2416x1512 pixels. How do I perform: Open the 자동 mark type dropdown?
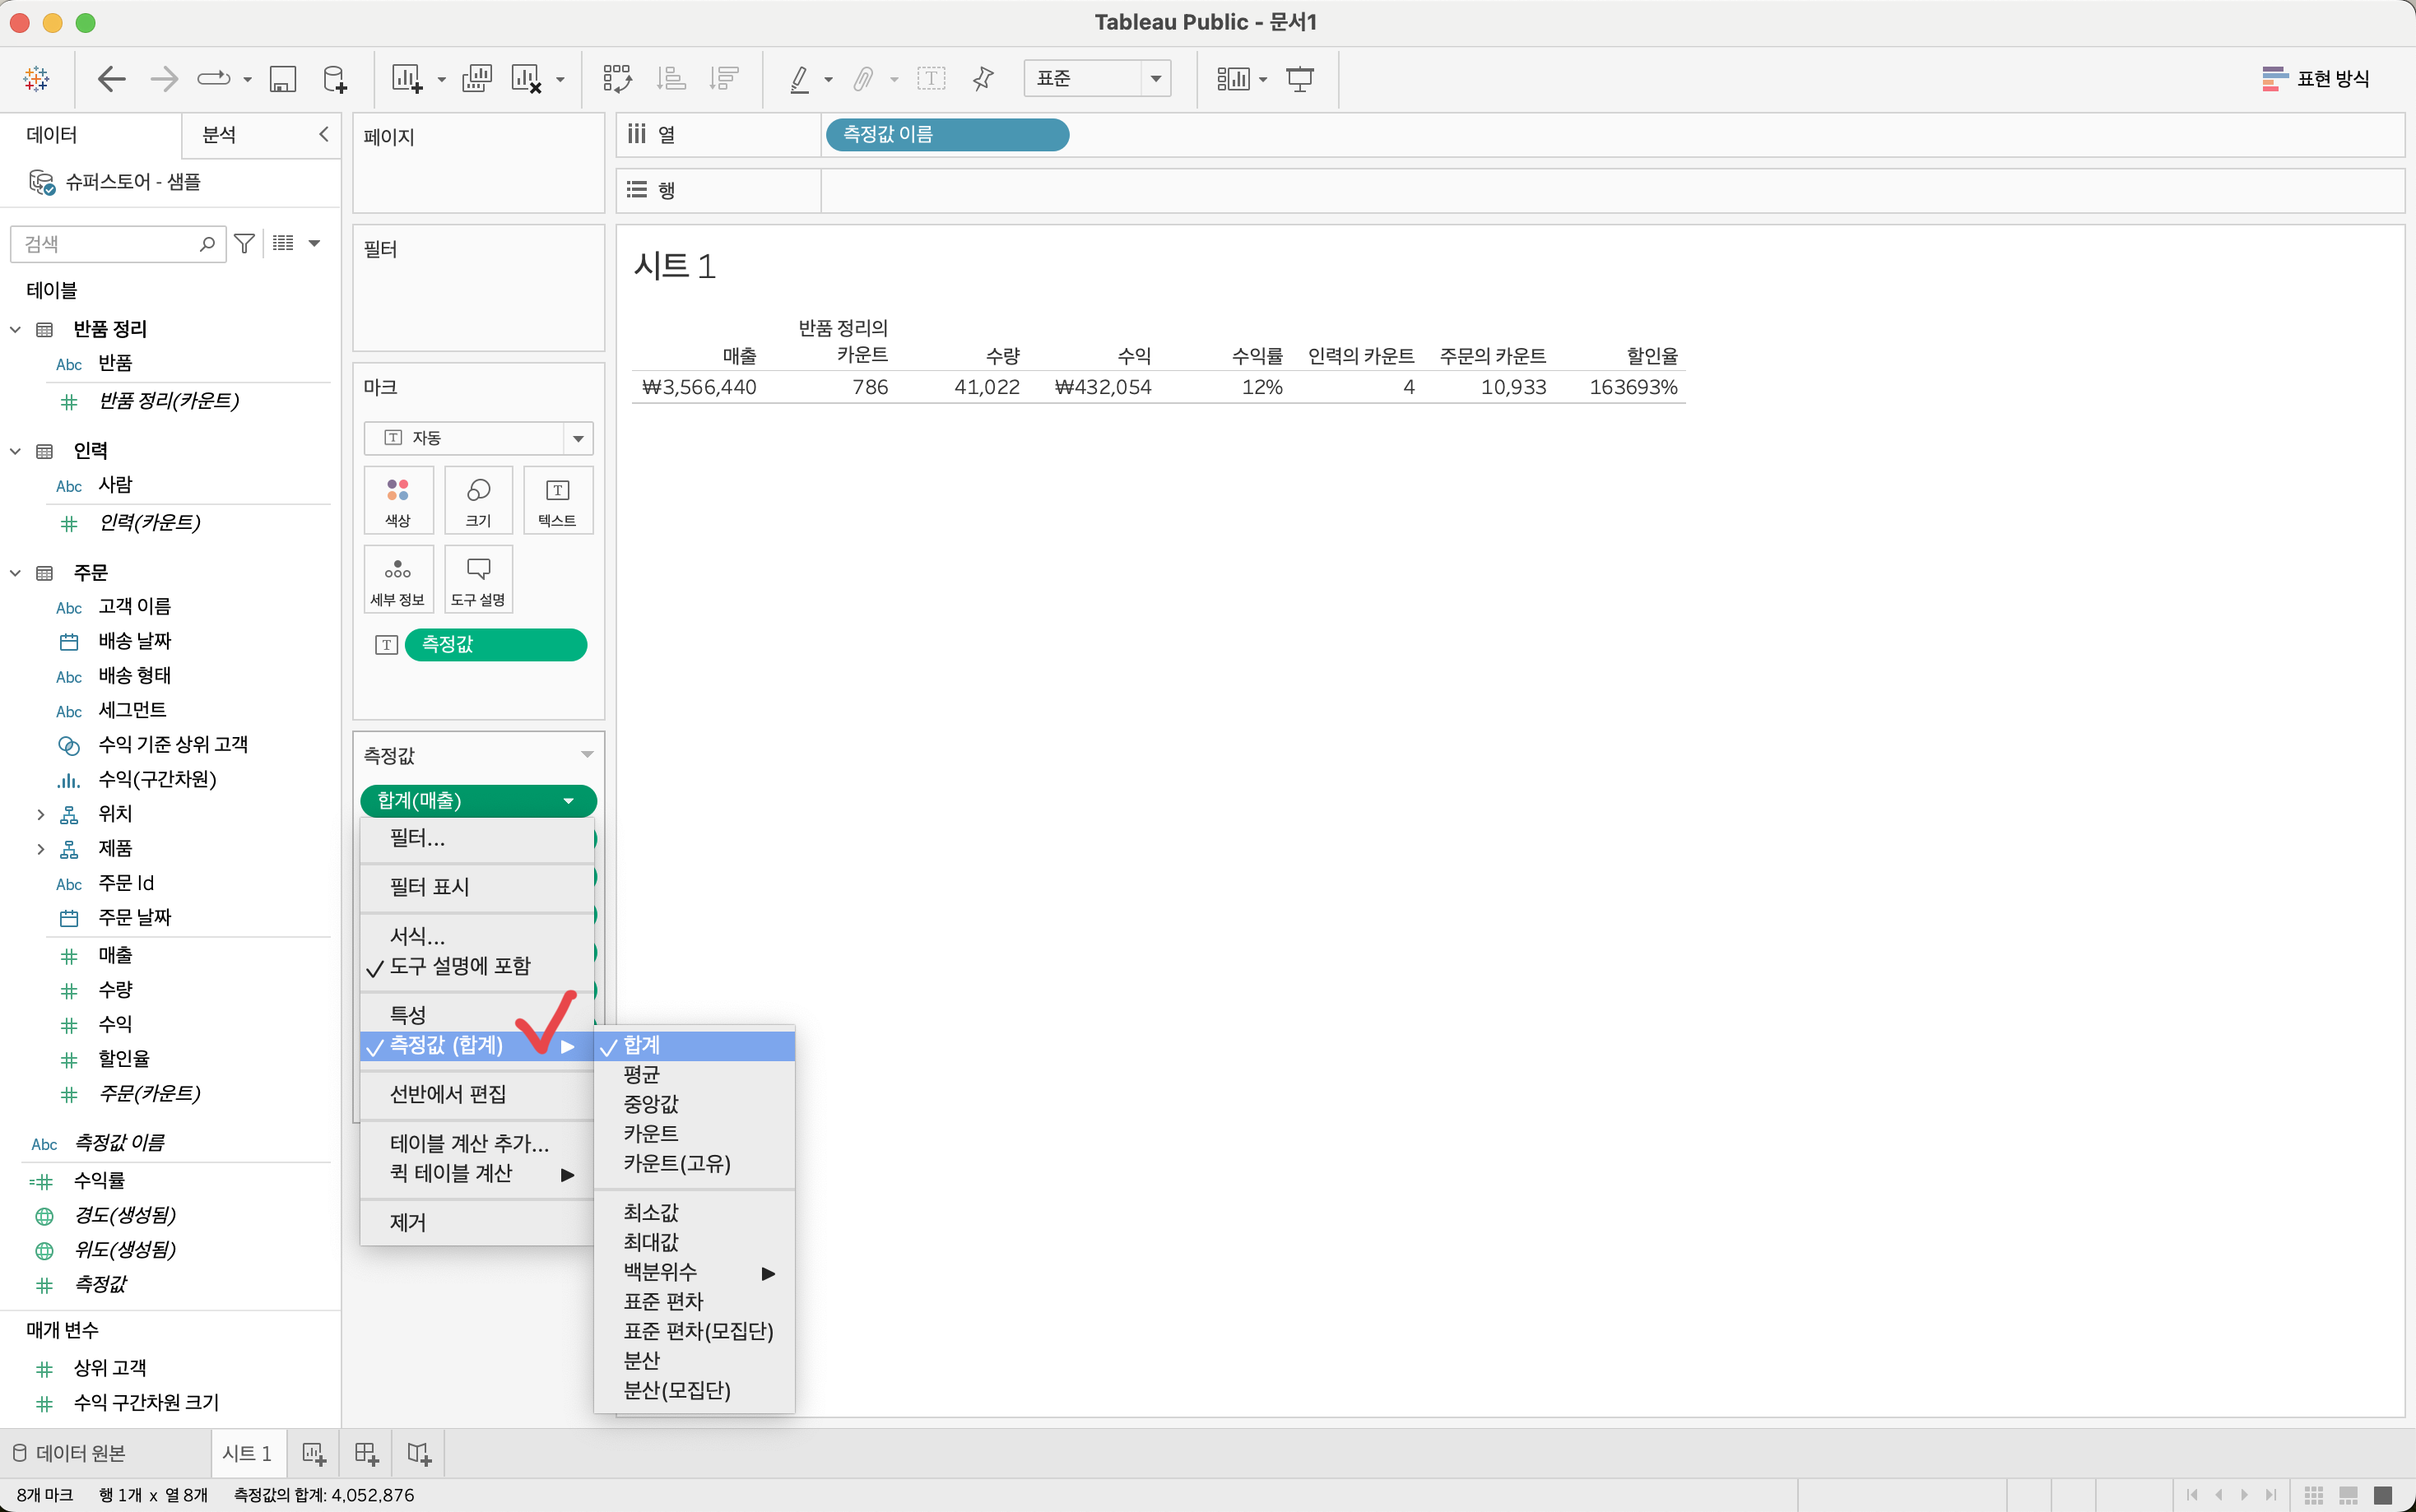pos(478,438)
